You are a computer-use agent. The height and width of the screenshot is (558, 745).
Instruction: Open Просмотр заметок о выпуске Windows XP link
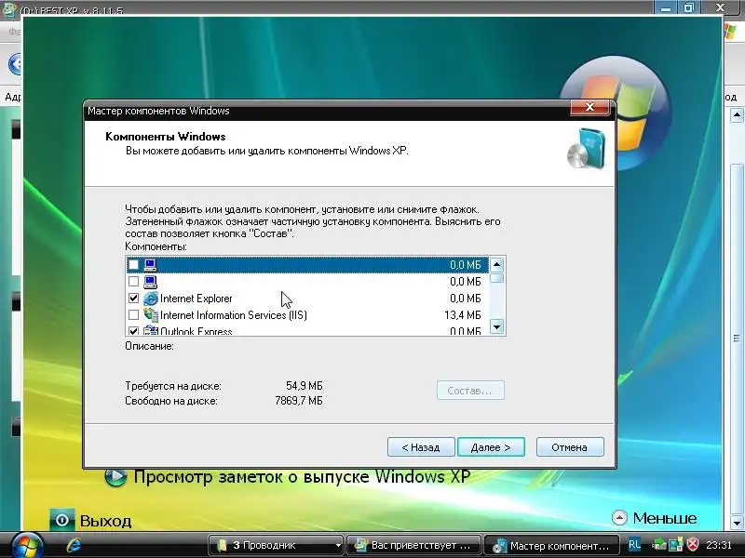point(302,476)
